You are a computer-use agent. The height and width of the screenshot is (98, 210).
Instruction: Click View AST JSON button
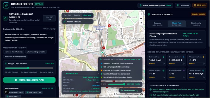[x=49, y=18]
